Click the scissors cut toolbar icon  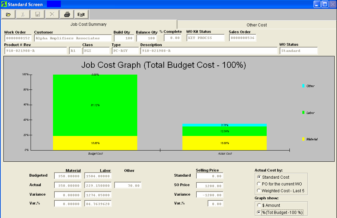pyautogui.click(x=23, y=15)
